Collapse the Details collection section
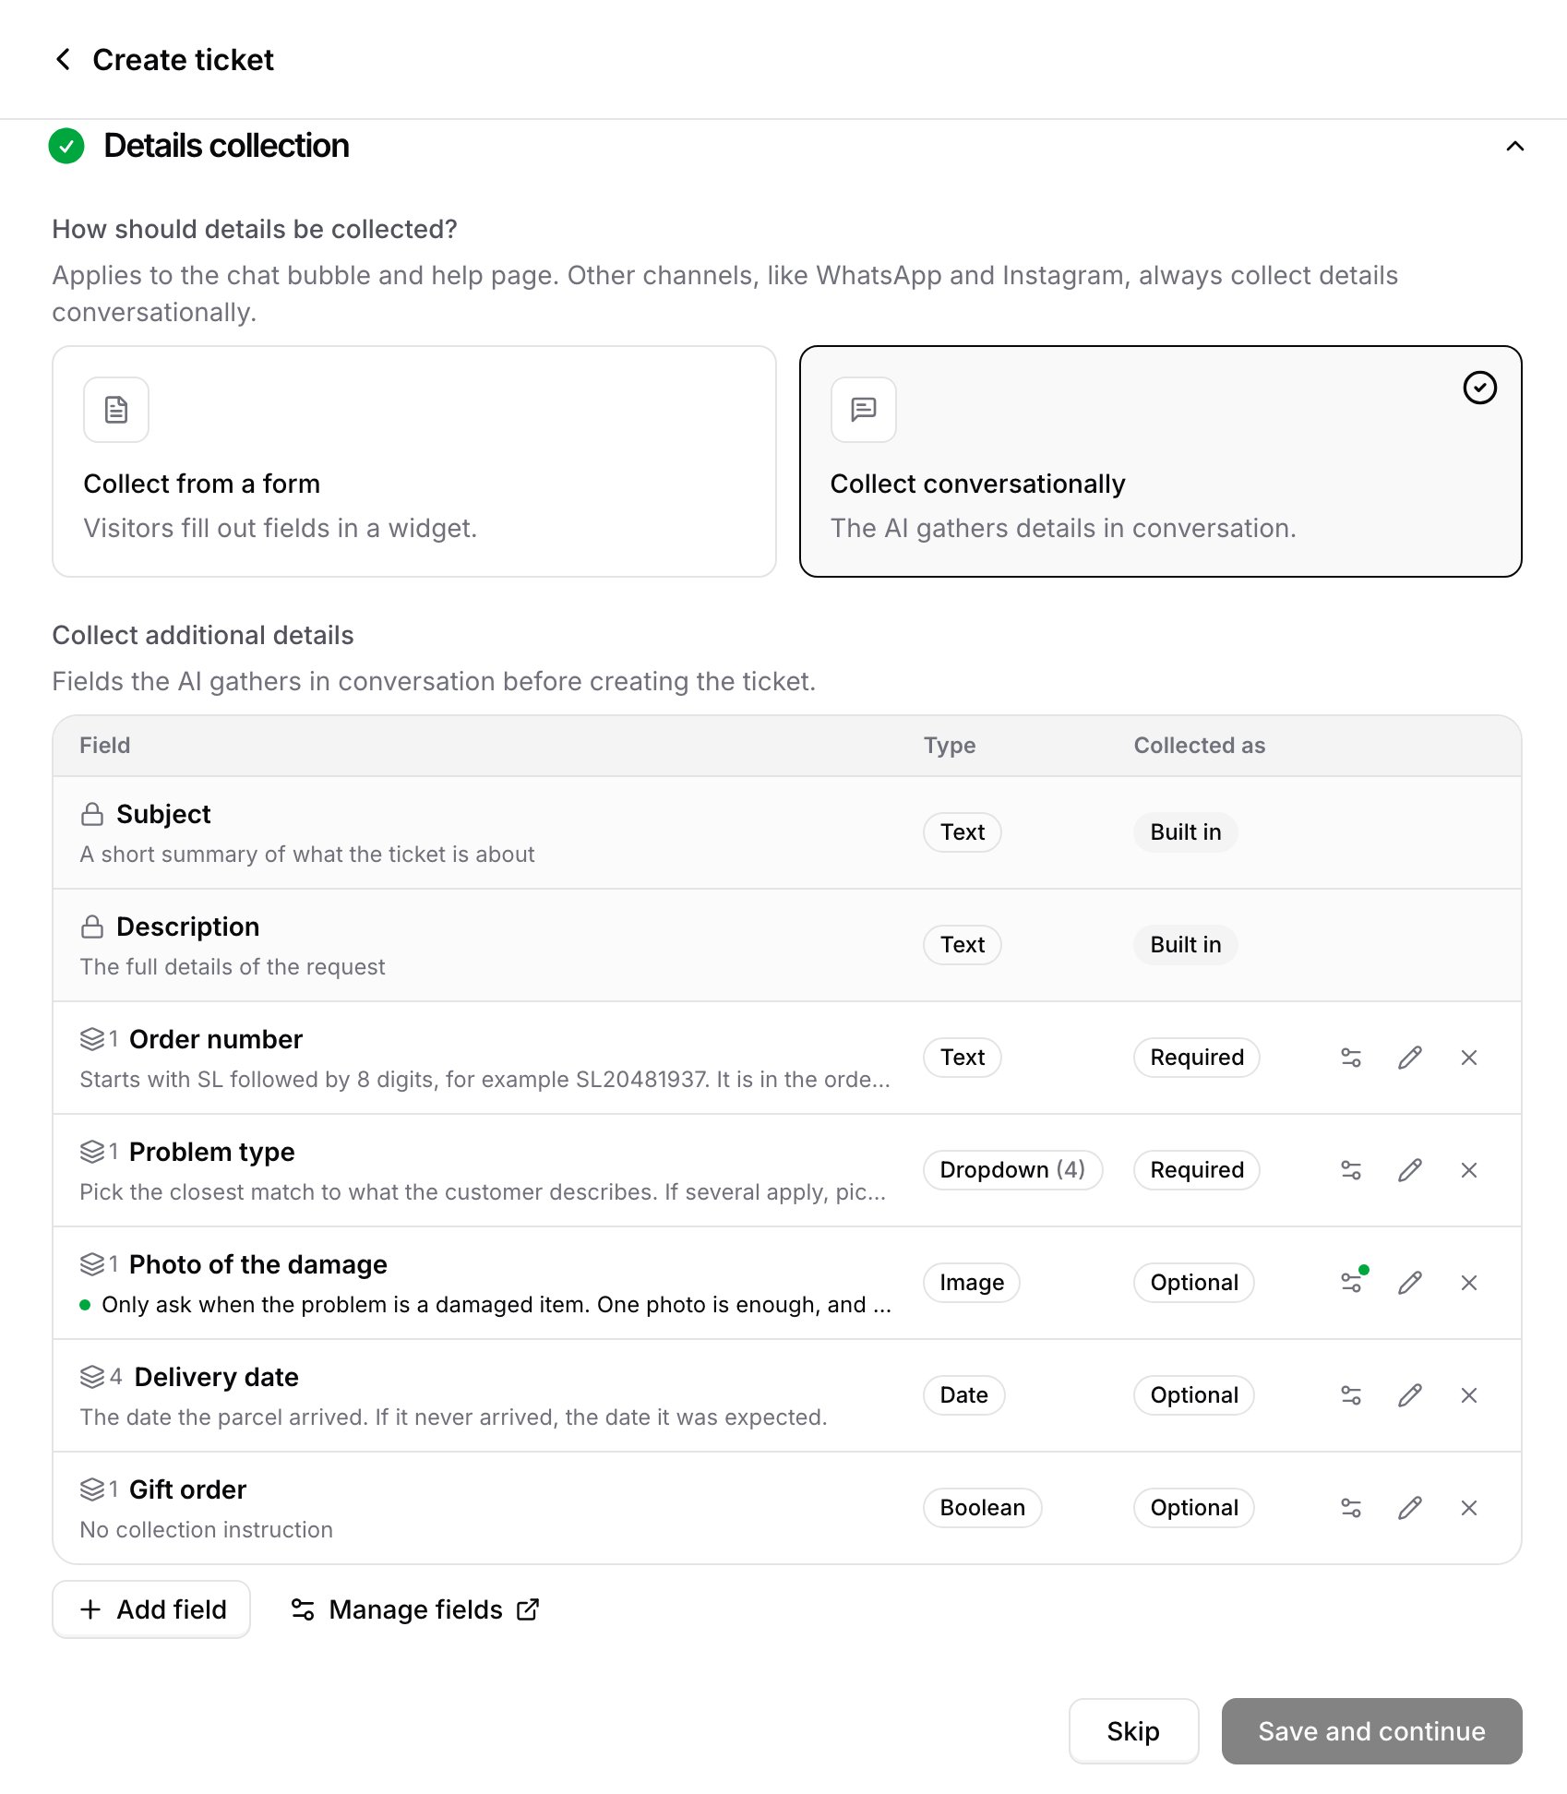 click(1514, 146)
